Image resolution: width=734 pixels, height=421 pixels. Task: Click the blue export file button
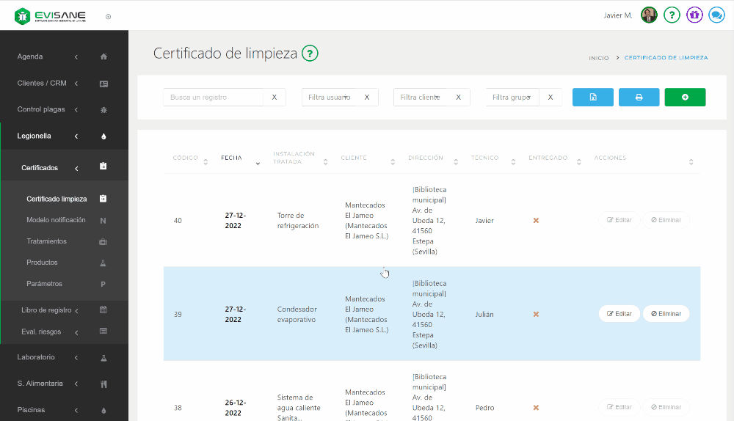point(592,98)
